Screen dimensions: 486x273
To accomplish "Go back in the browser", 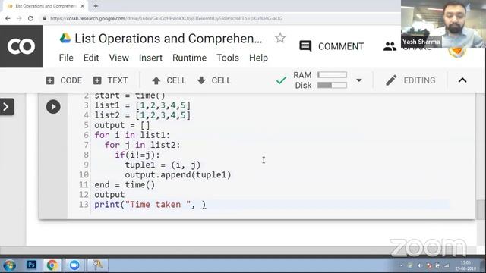I will point(8,18).
